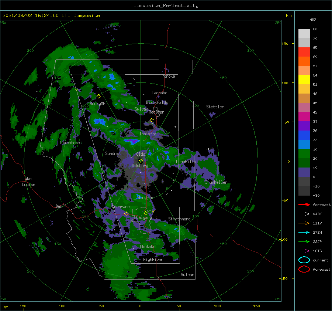This screenshot has width=332, height=311.
Task: Click the Didsbury city label
Action: click(x=139, y=166)
